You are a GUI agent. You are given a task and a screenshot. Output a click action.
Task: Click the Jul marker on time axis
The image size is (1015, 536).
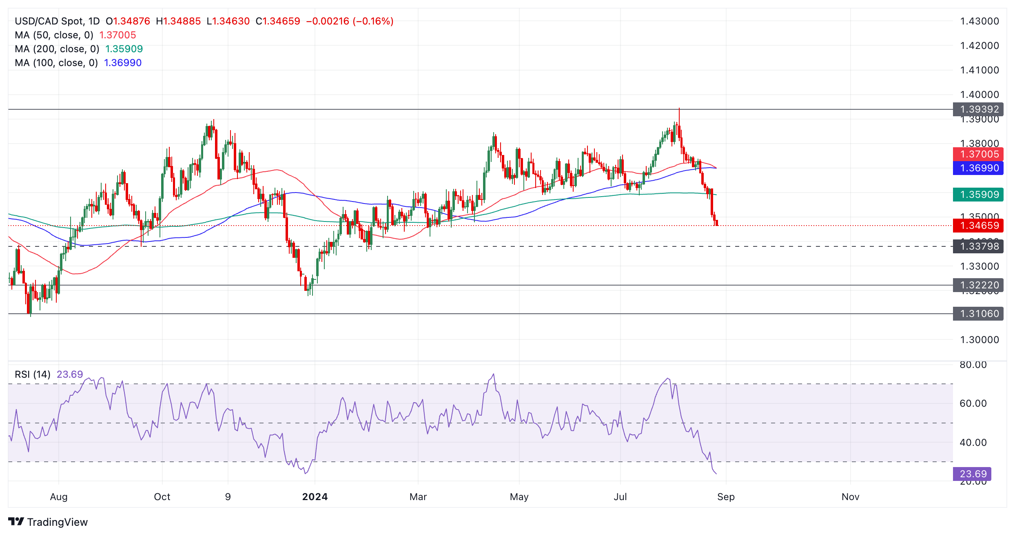(x=620, y=497)
